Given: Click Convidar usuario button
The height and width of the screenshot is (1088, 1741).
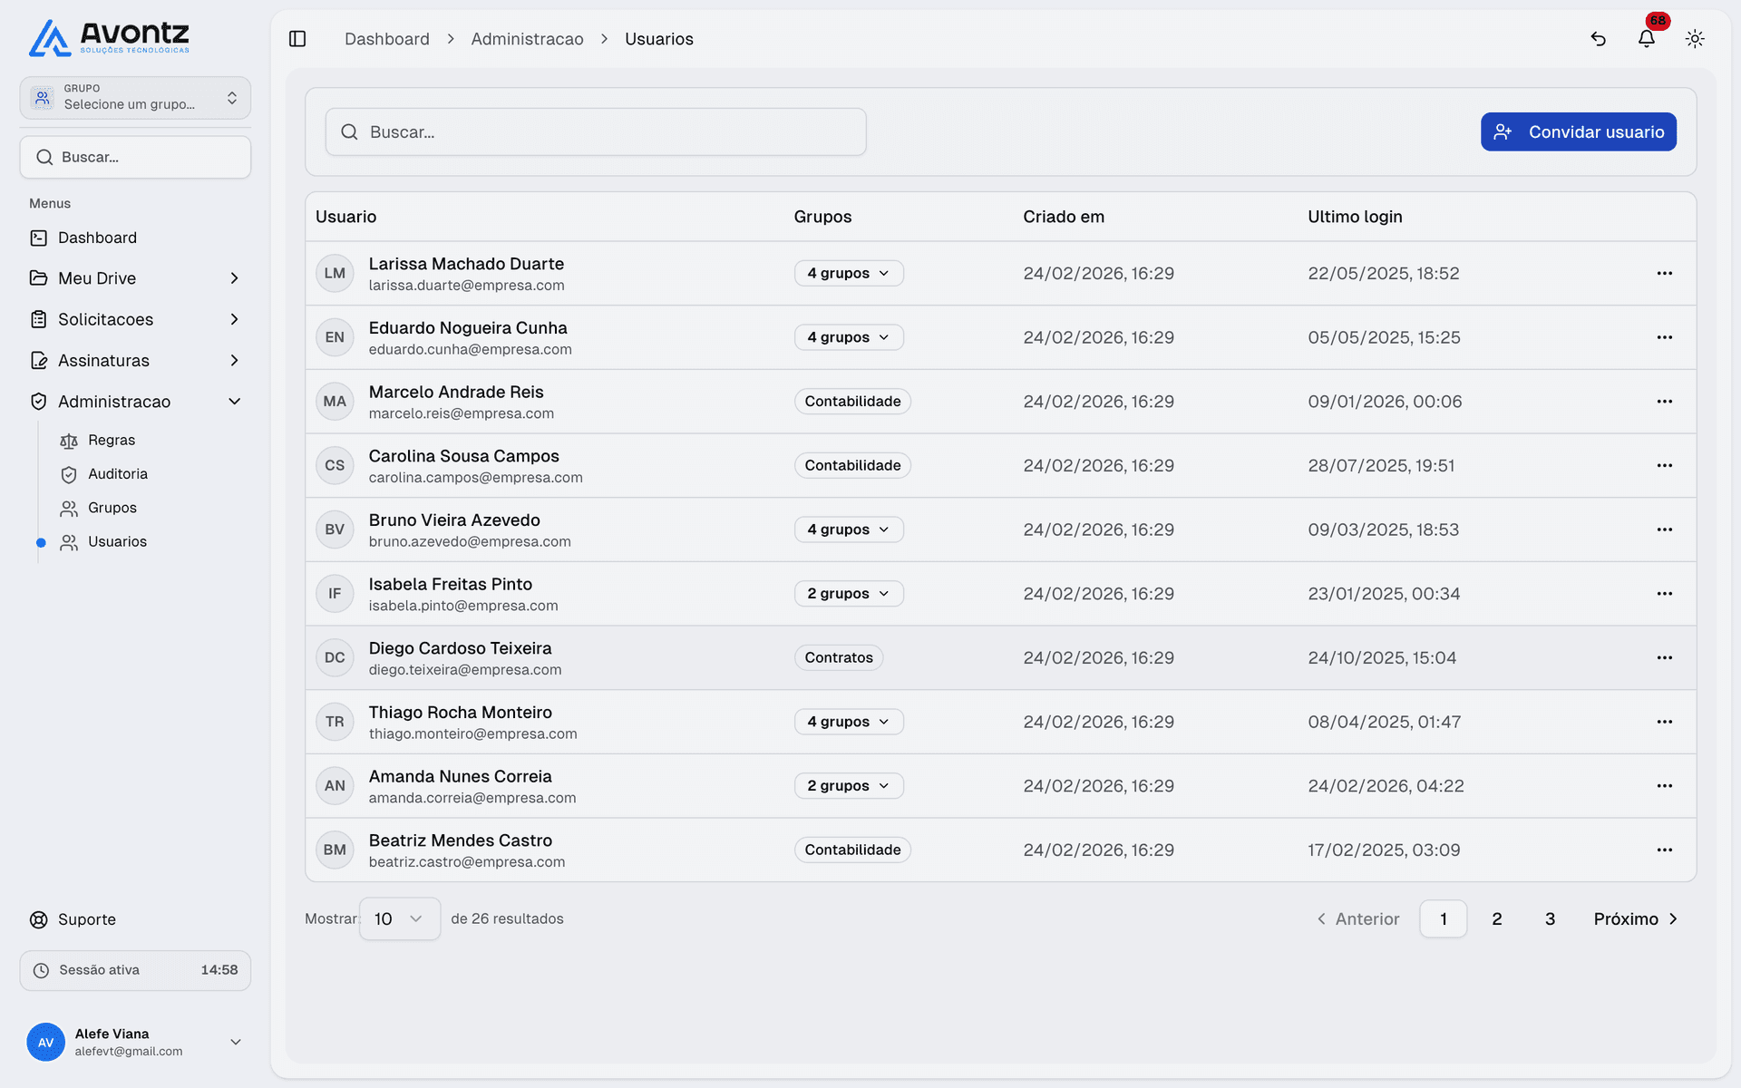Looking at the screenshot, I should coord(1578,132).
